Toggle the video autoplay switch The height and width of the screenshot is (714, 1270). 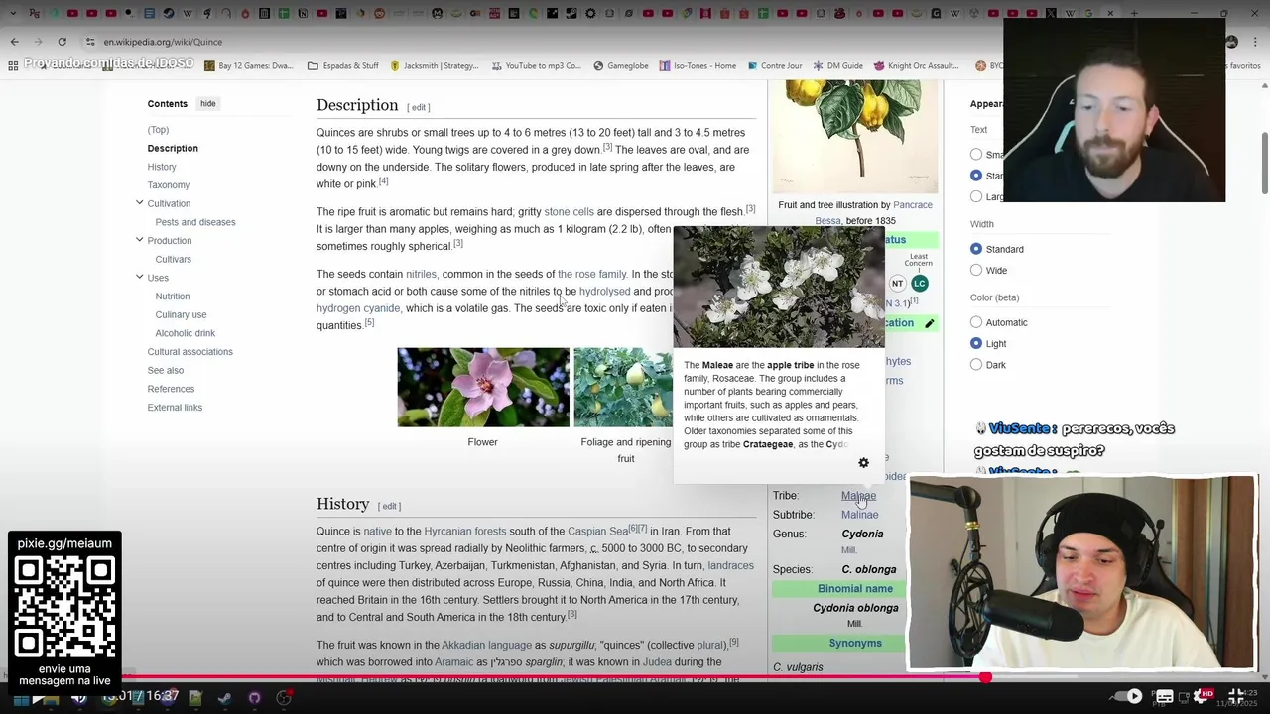[x=1129, y=696]
